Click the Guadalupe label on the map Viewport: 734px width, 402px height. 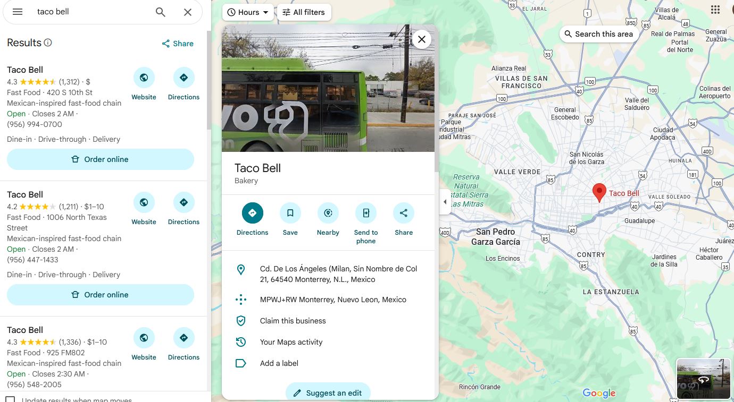pos(639,220)
